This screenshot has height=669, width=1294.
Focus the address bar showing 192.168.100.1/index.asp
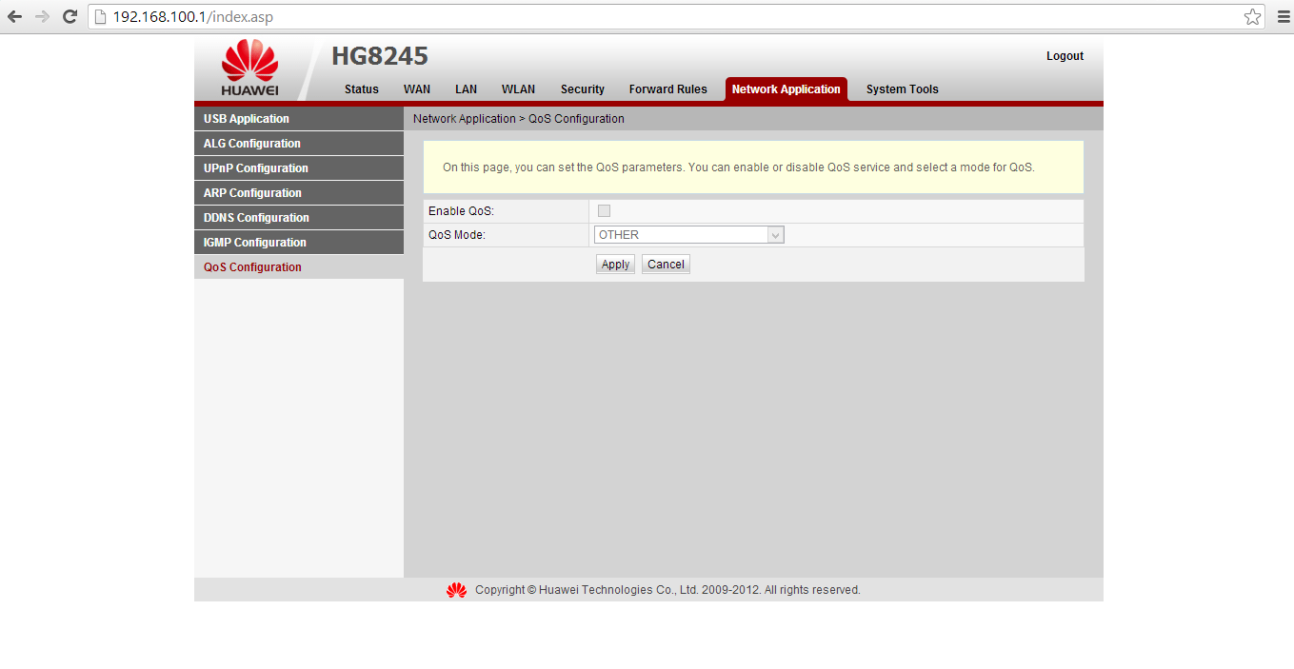pos(676,17)
